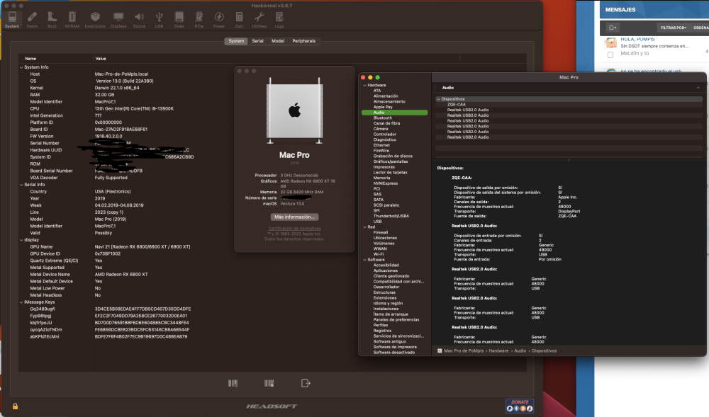Select Extensiones under Software
Screen dimensions: 709x417
(385, 298)
